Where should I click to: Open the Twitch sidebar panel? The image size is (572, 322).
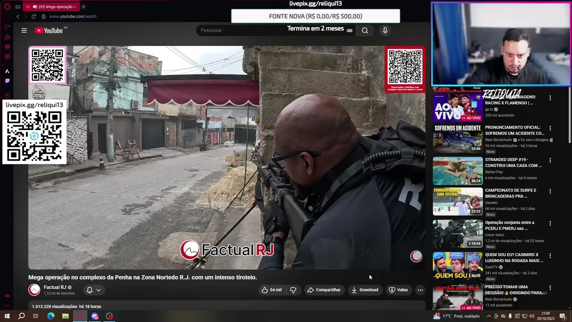pos(7,81)
